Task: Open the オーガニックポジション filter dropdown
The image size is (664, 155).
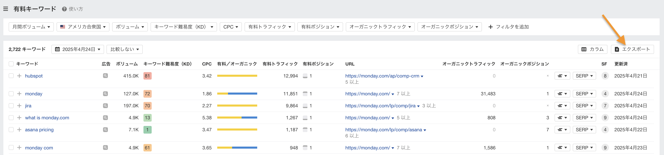Action: pos(450,27)
